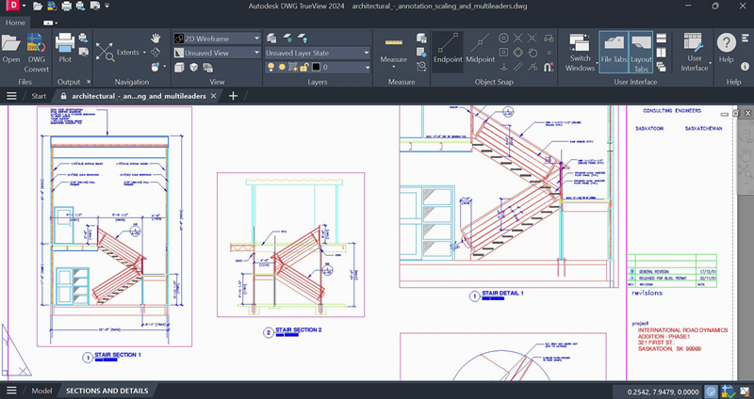Viewport: 754px width, 399px height.
Task: Expand mouse navigation mode dropdown arrow
Action: [164, 66]
